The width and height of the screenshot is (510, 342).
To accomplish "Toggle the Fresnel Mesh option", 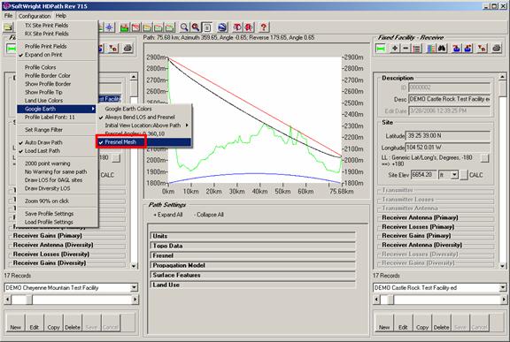I will pos(143,141).
